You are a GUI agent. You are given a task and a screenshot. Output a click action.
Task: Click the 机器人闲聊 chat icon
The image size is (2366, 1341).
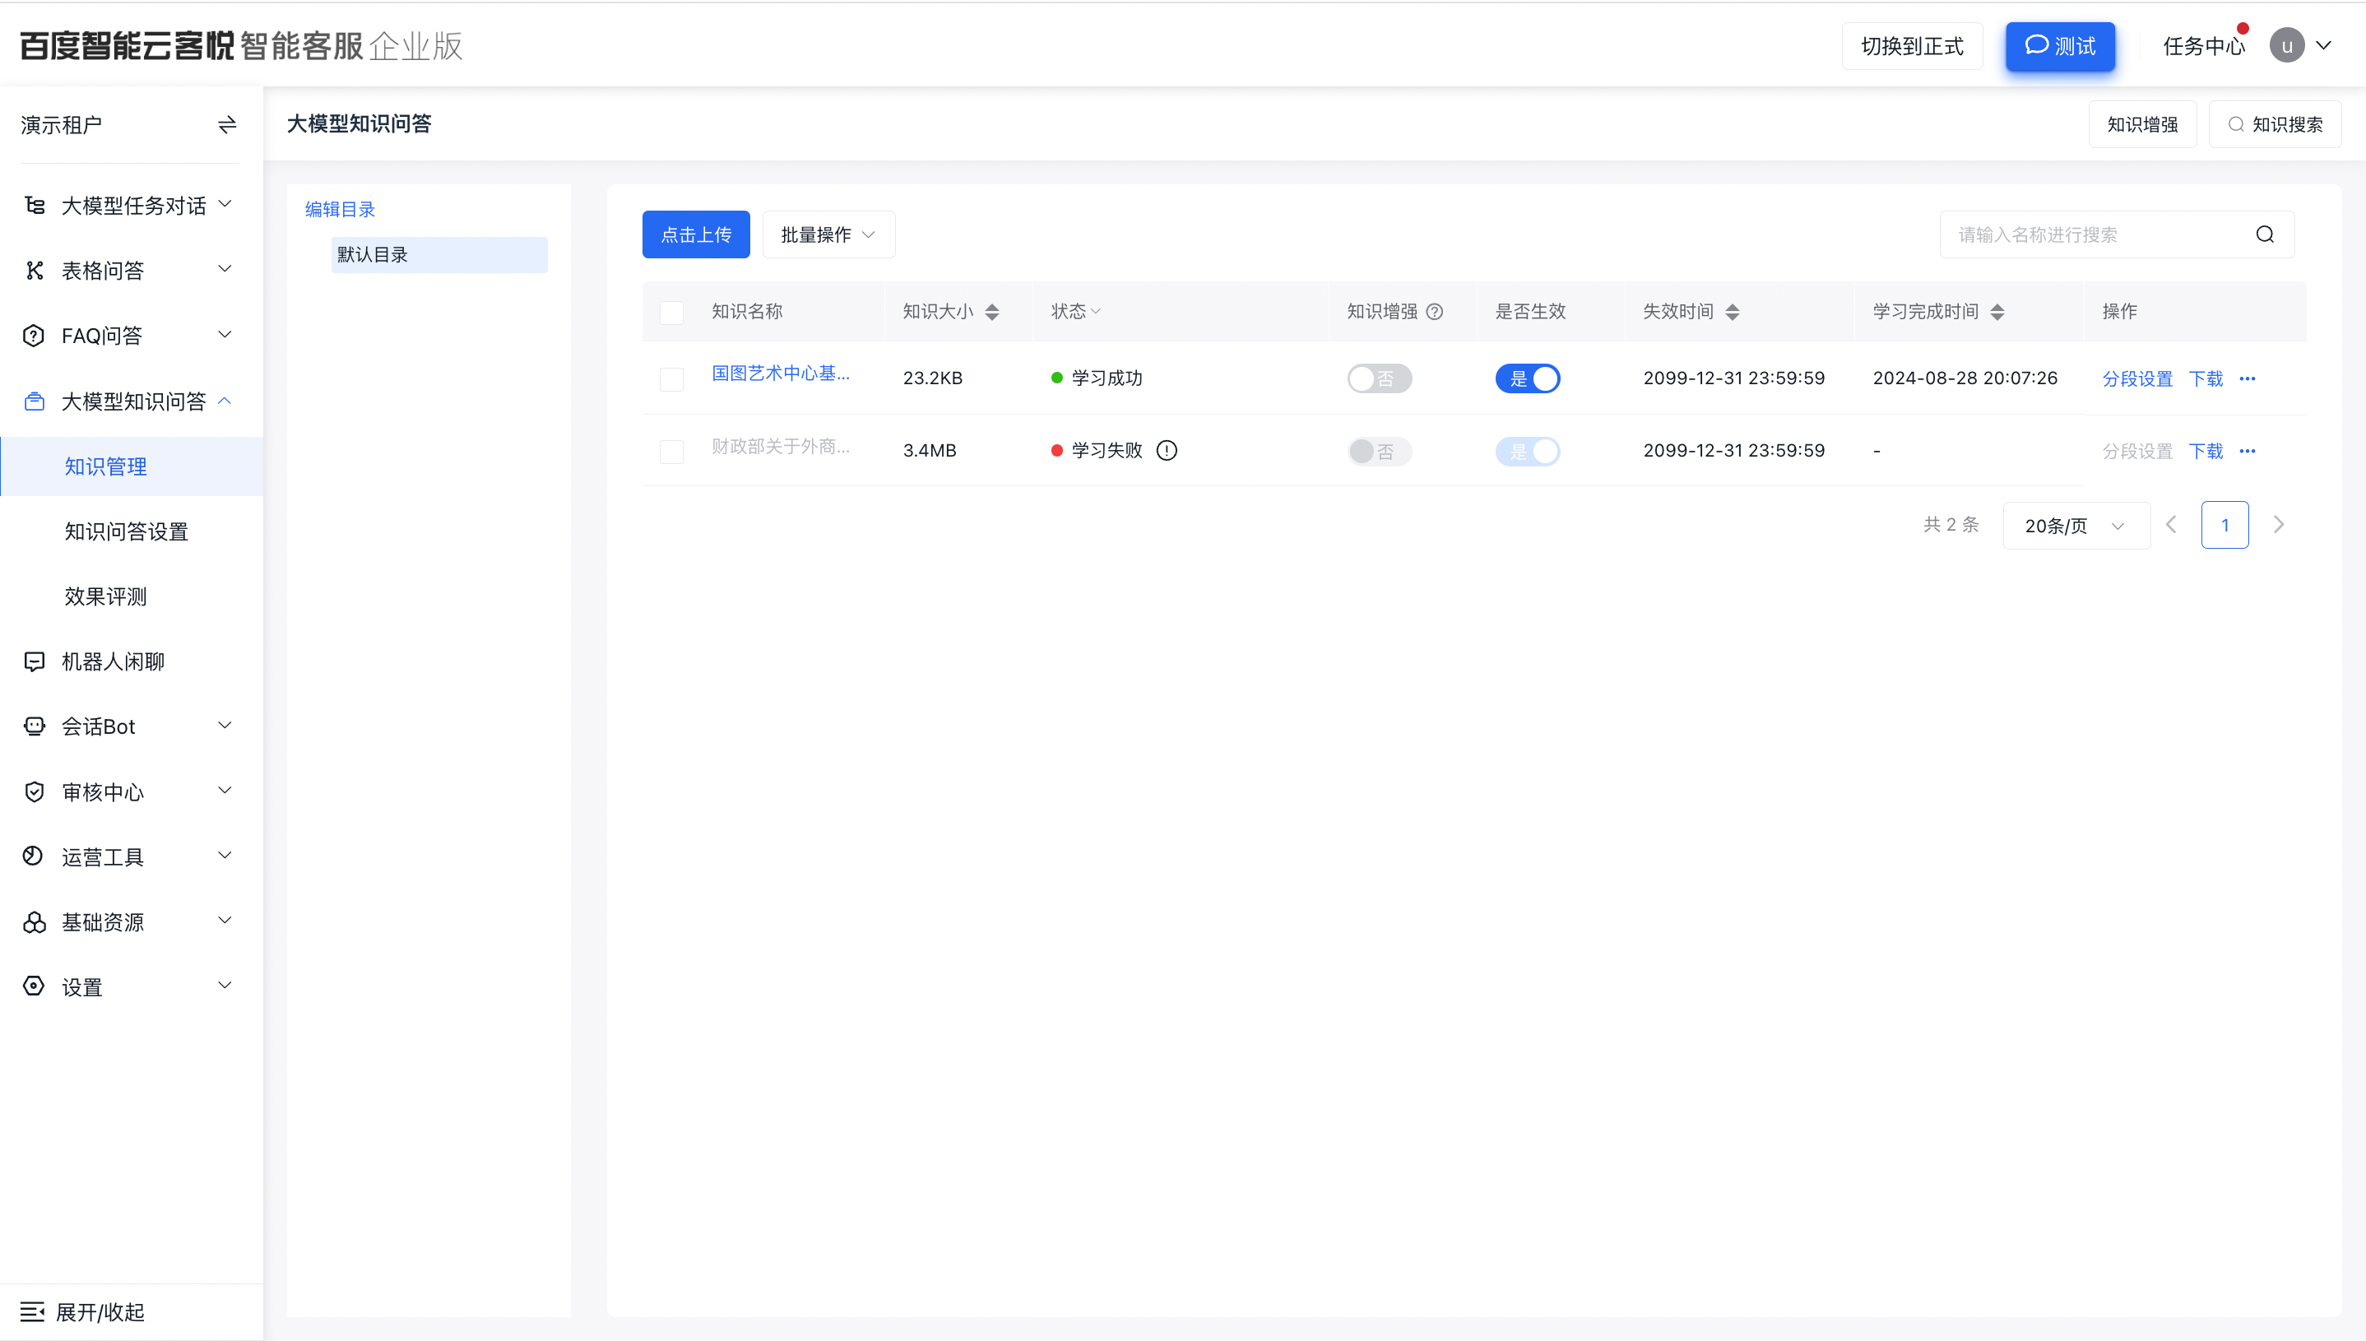click(34, 661)
